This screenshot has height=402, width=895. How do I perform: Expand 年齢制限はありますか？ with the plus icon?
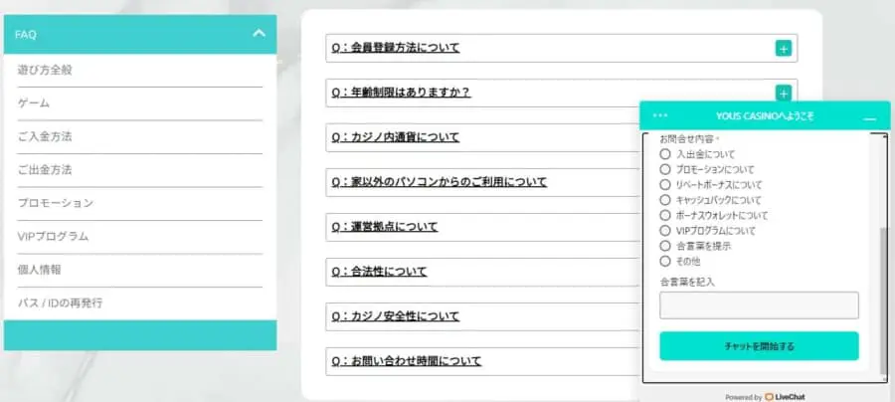click(x=784, y=93)
